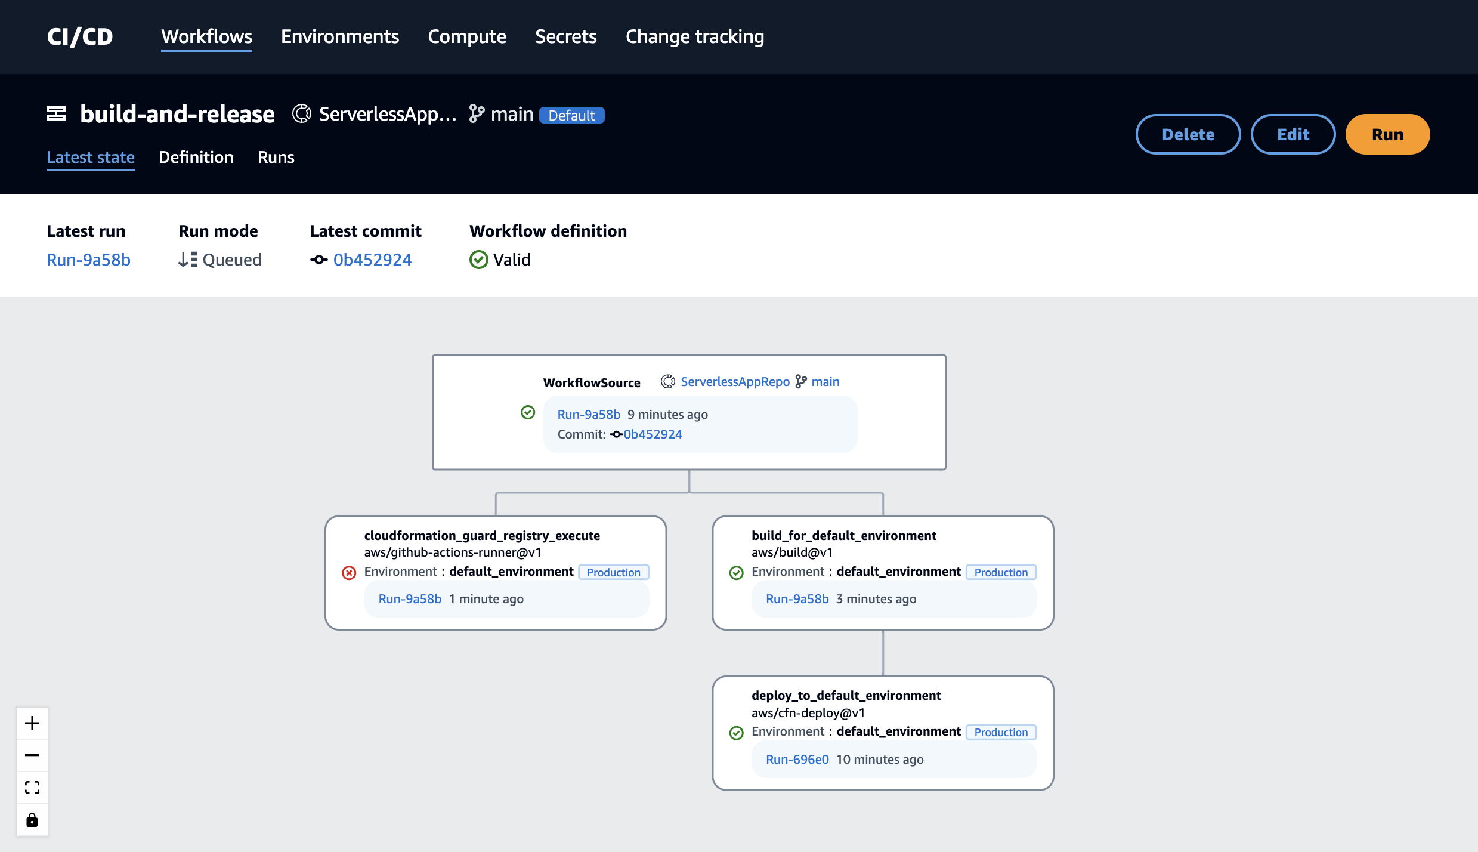The height and width of the screenshot is (852, 1478).
Task: Click the commit icon before 0b452924
Action: click(319, 260)
